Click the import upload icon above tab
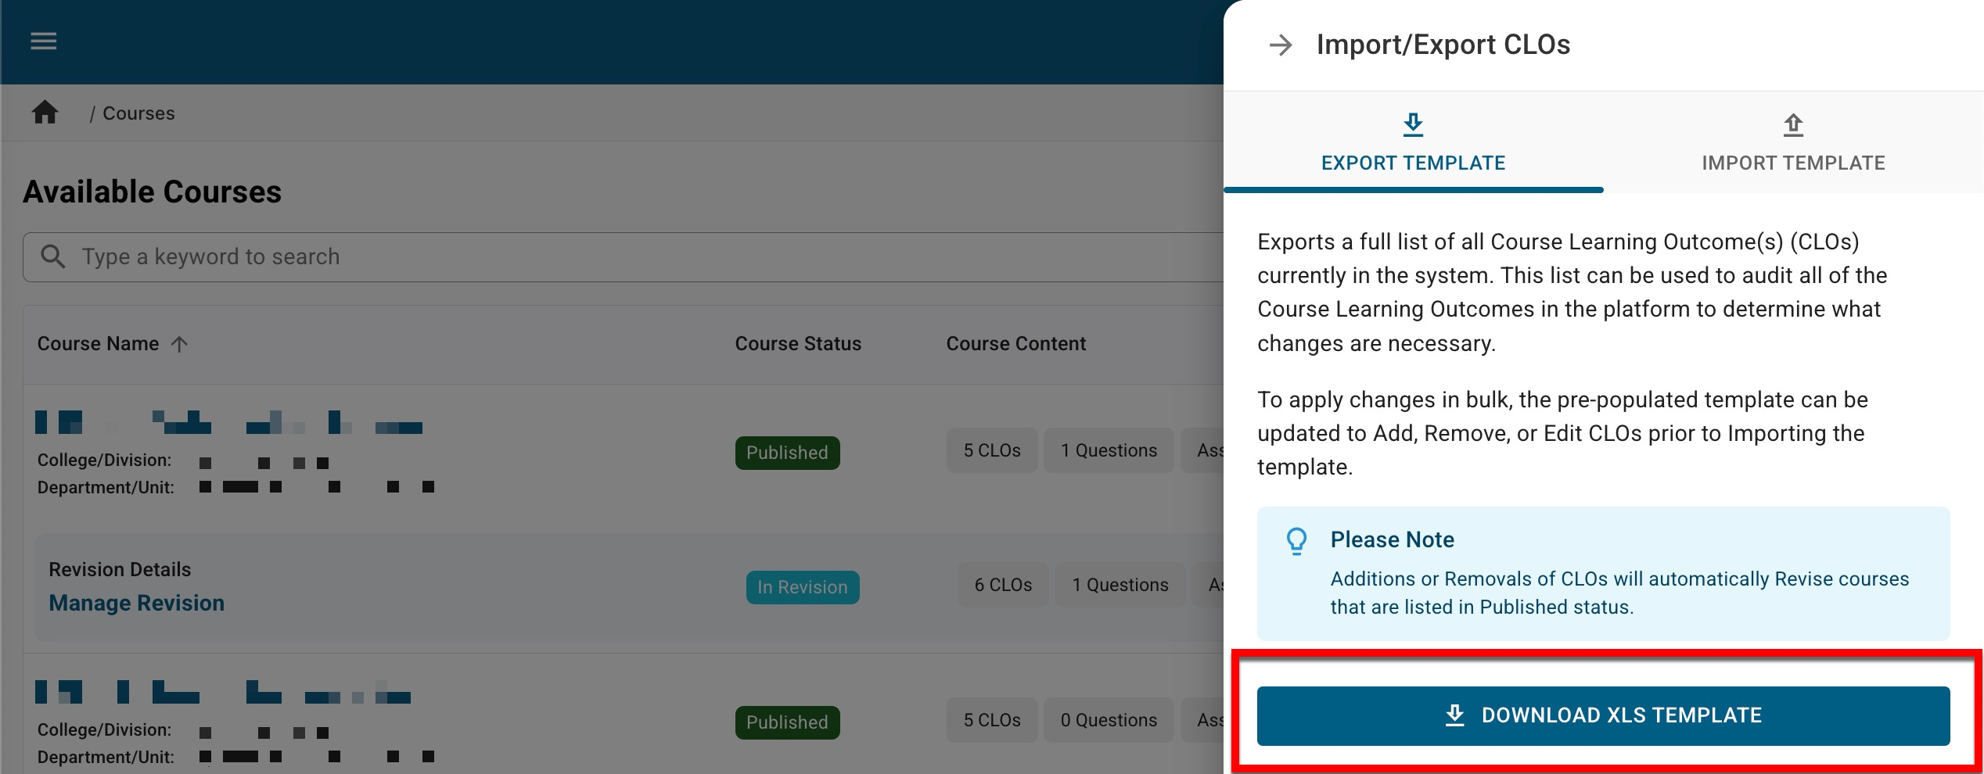The image size is (1984, 774). click(1792, 124)
